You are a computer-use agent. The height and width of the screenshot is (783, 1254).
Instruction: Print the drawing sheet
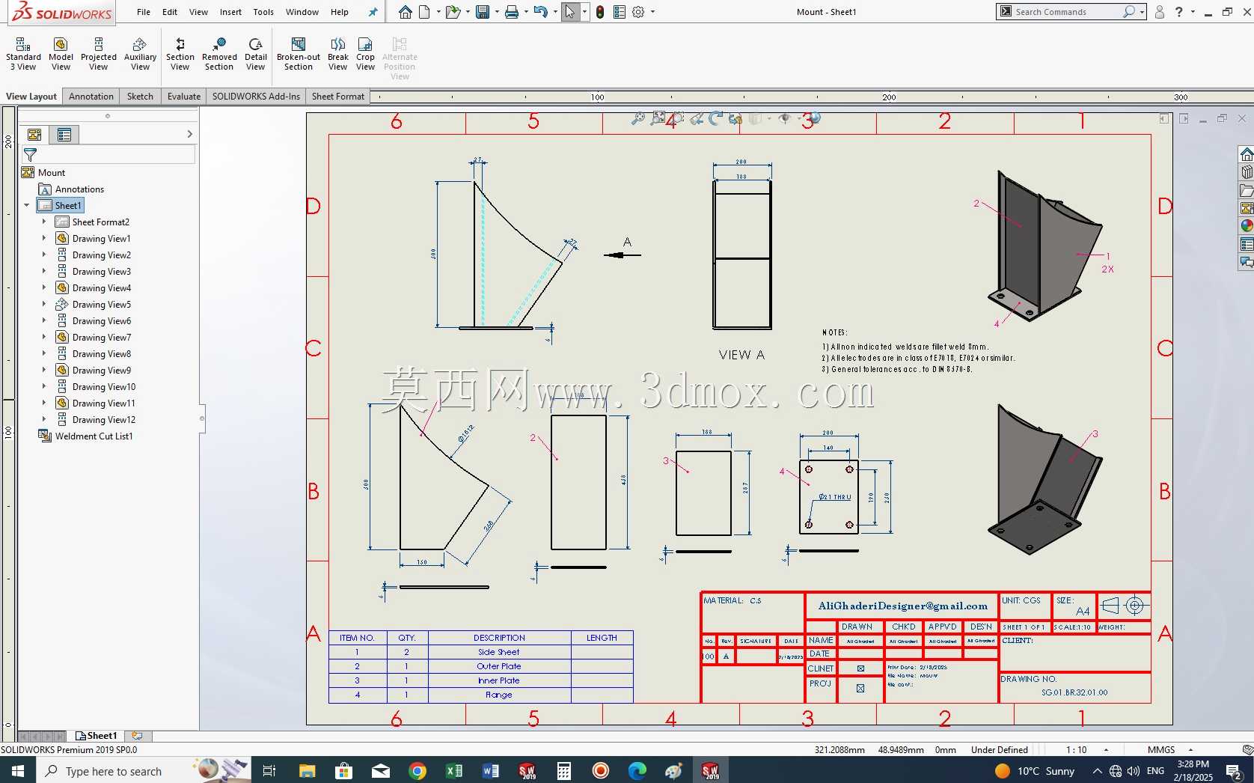pyautogui.click(x=512, y=12)
